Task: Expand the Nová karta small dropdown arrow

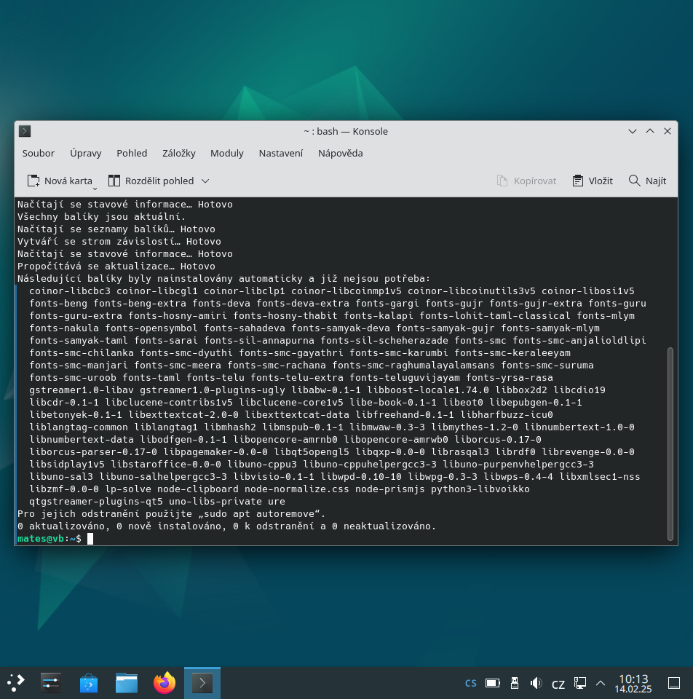Action: point(95,189)
